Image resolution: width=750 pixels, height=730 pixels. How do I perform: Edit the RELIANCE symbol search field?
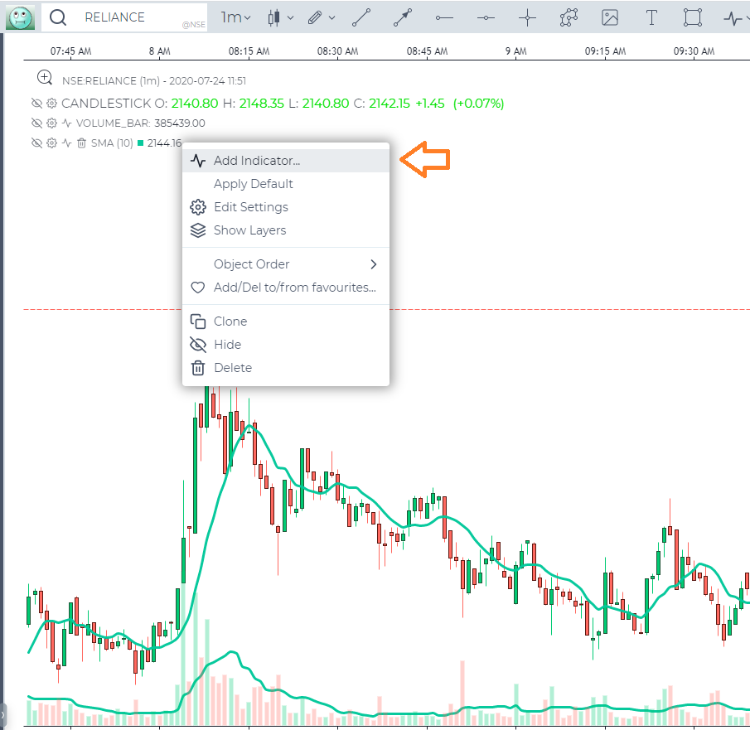(x=124, y=17)
